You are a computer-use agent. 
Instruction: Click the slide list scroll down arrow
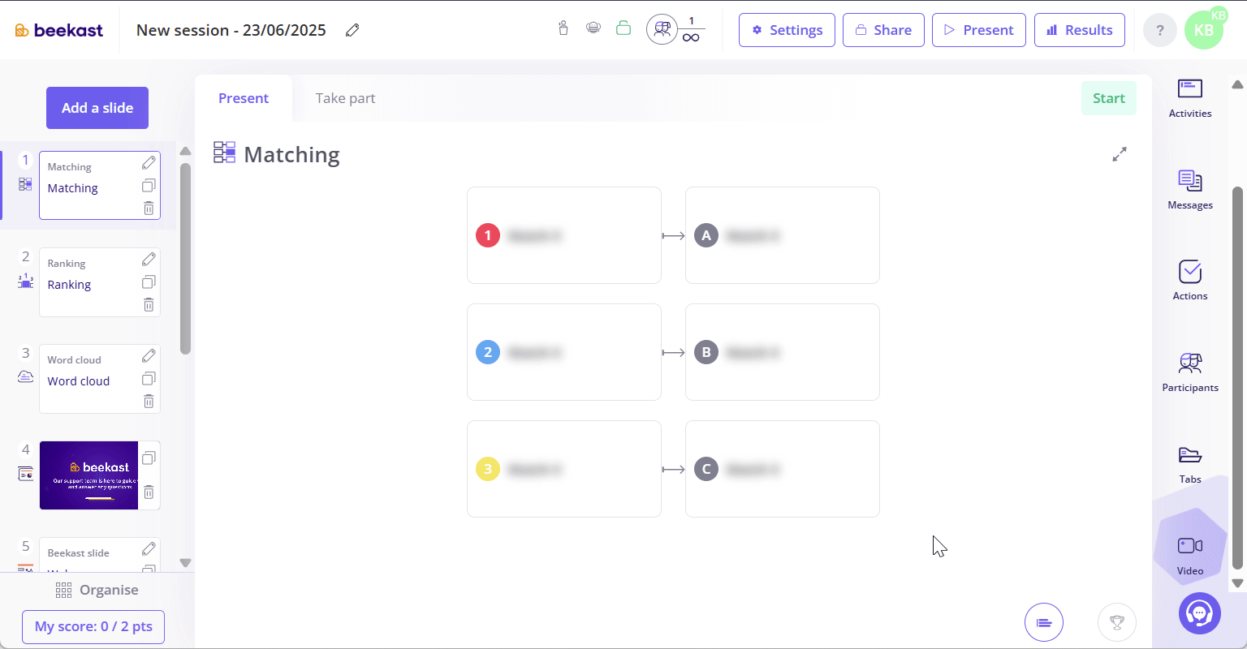pyautogui.click(x=185, y=563)
